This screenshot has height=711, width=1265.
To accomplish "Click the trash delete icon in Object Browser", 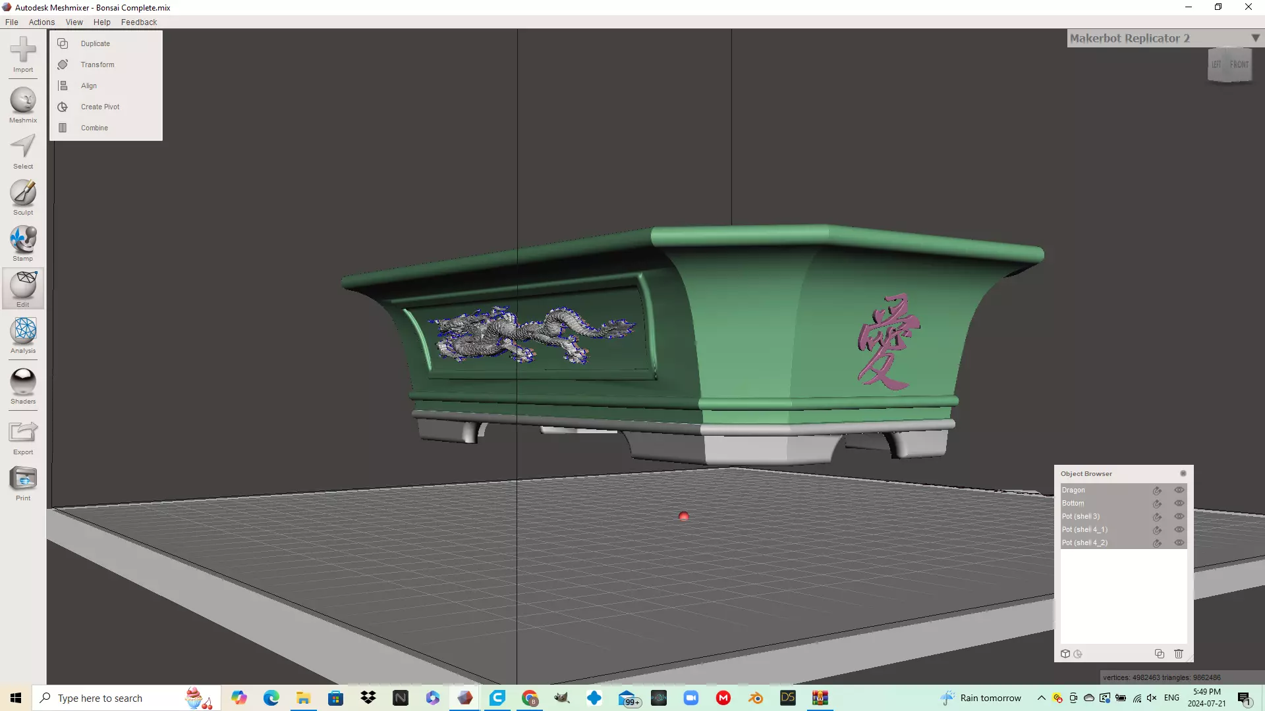I will click(1179, 654).
